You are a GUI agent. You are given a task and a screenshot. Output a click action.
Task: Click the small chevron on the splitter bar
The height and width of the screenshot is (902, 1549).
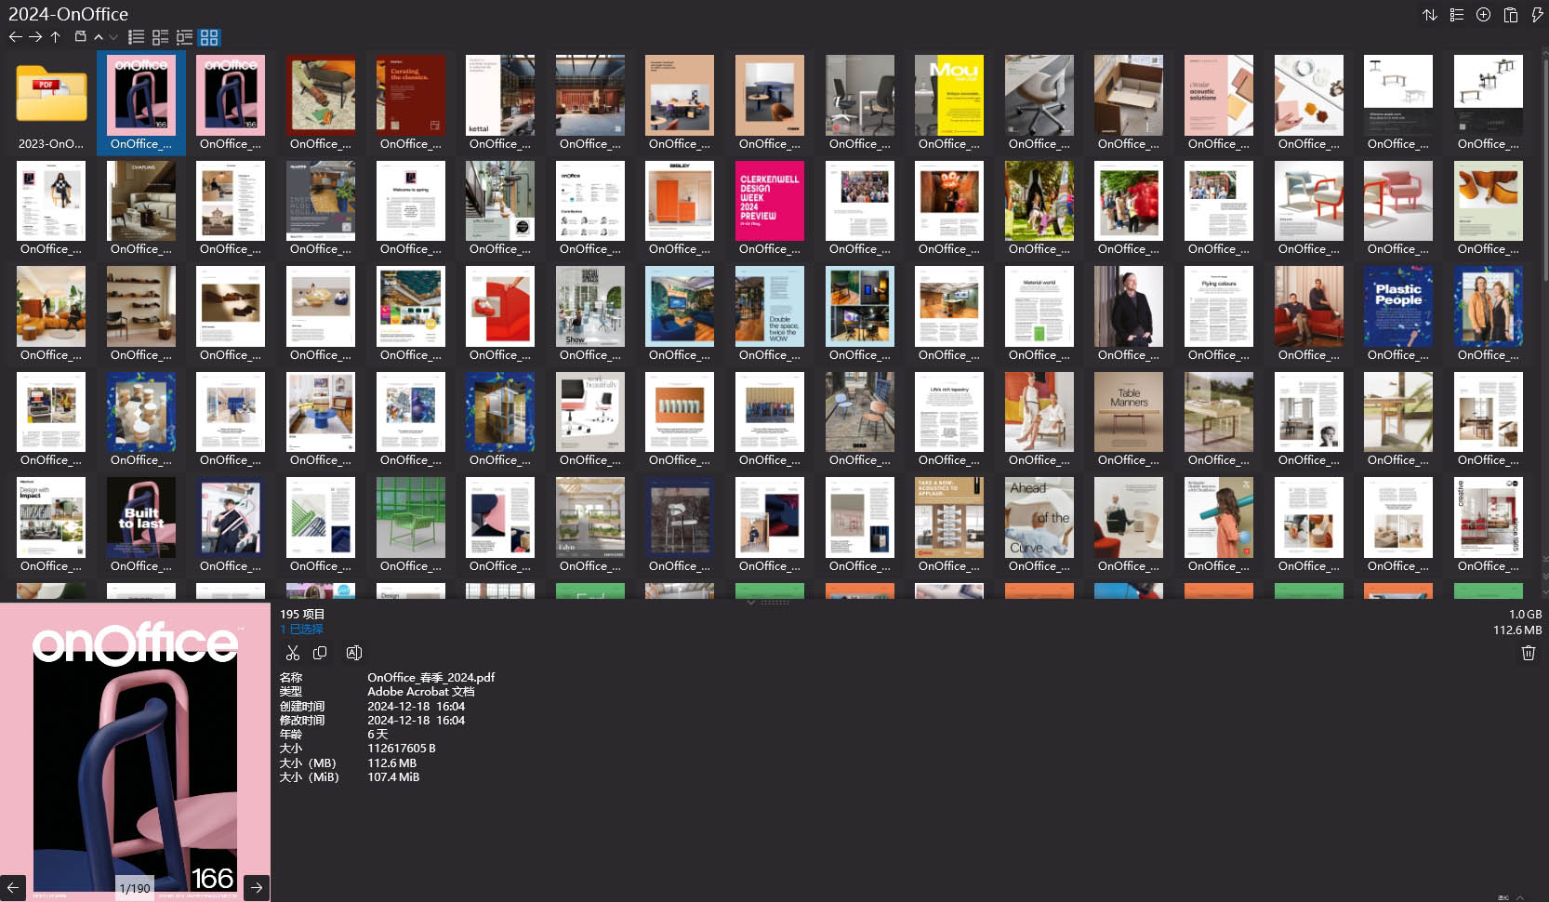pos(750,602)
